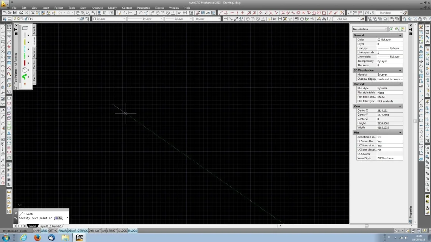Image resolution: width=431 pixels, height=242 pixels.
Task: Click the Open file folder icon
Action: coord(9,13)
